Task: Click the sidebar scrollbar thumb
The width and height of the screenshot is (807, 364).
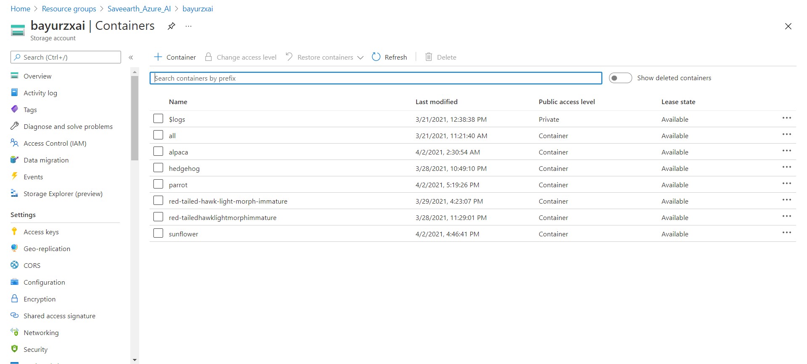Action: pyautogui.click(x=134, y=118)
